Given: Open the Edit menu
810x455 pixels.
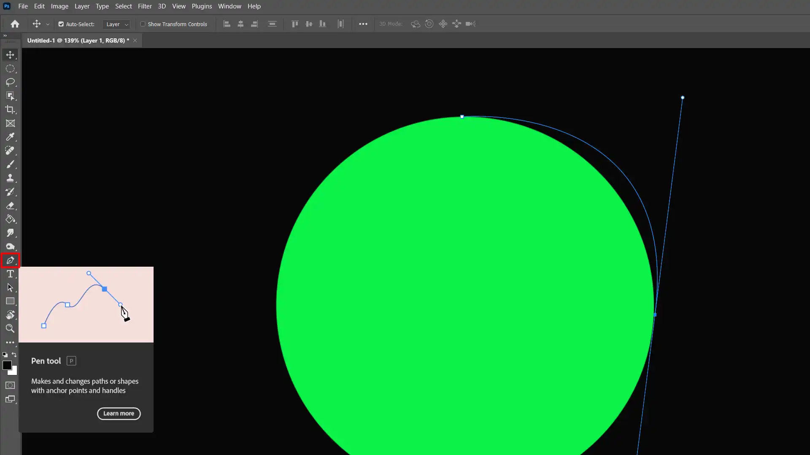Looking at the screenshot, I should pyautogui.click(x=39, y=6).
